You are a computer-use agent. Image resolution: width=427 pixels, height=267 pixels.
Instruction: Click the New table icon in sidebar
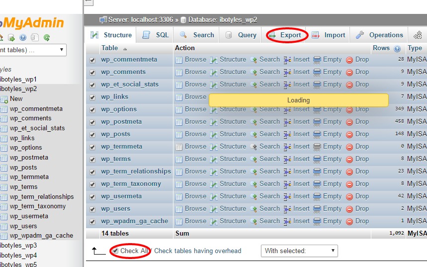4,99
